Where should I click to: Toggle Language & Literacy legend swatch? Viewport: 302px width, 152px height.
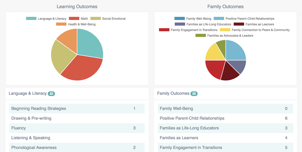[x=31, y=19]
